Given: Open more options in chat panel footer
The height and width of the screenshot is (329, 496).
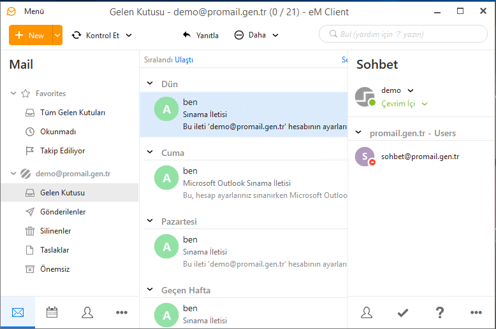Looking at the screenshot, I should tap(476, 312).
